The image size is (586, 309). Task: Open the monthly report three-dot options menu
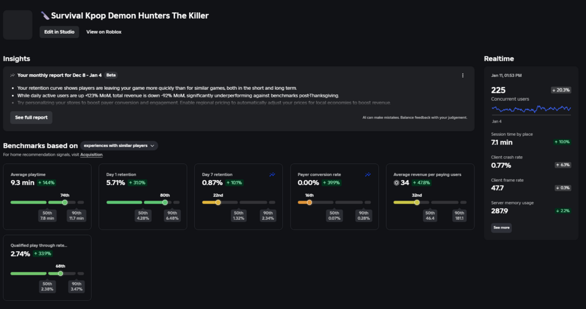coord(463,75)
